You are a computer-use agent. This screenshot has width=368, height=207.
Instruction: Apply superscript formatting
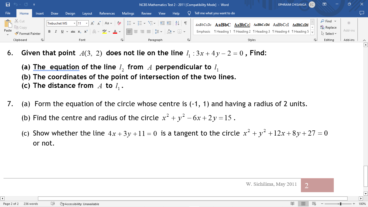(x=86, y=32)
